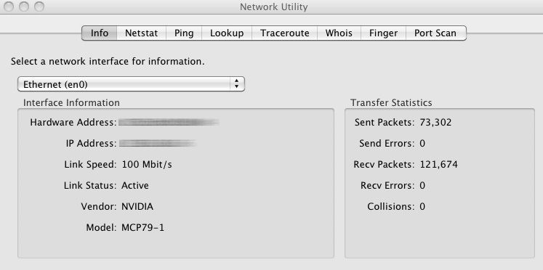Click the blurred Hardware Address value
The width and height of the screenshot is (543, 270).
point(169,122)
